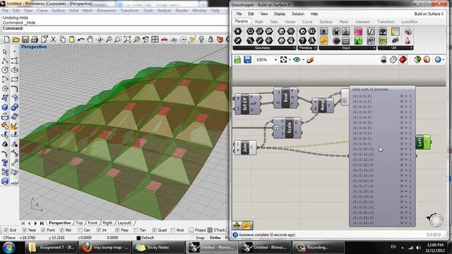The height and width of the screenshot is (254, 452).
Task: Open a file using the folder icon
Action: point(16,40)
